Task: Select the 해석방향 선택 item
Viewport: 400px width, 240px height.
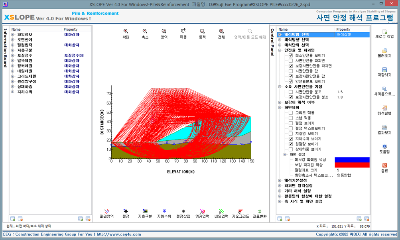Action: click(x=296, y=40)
